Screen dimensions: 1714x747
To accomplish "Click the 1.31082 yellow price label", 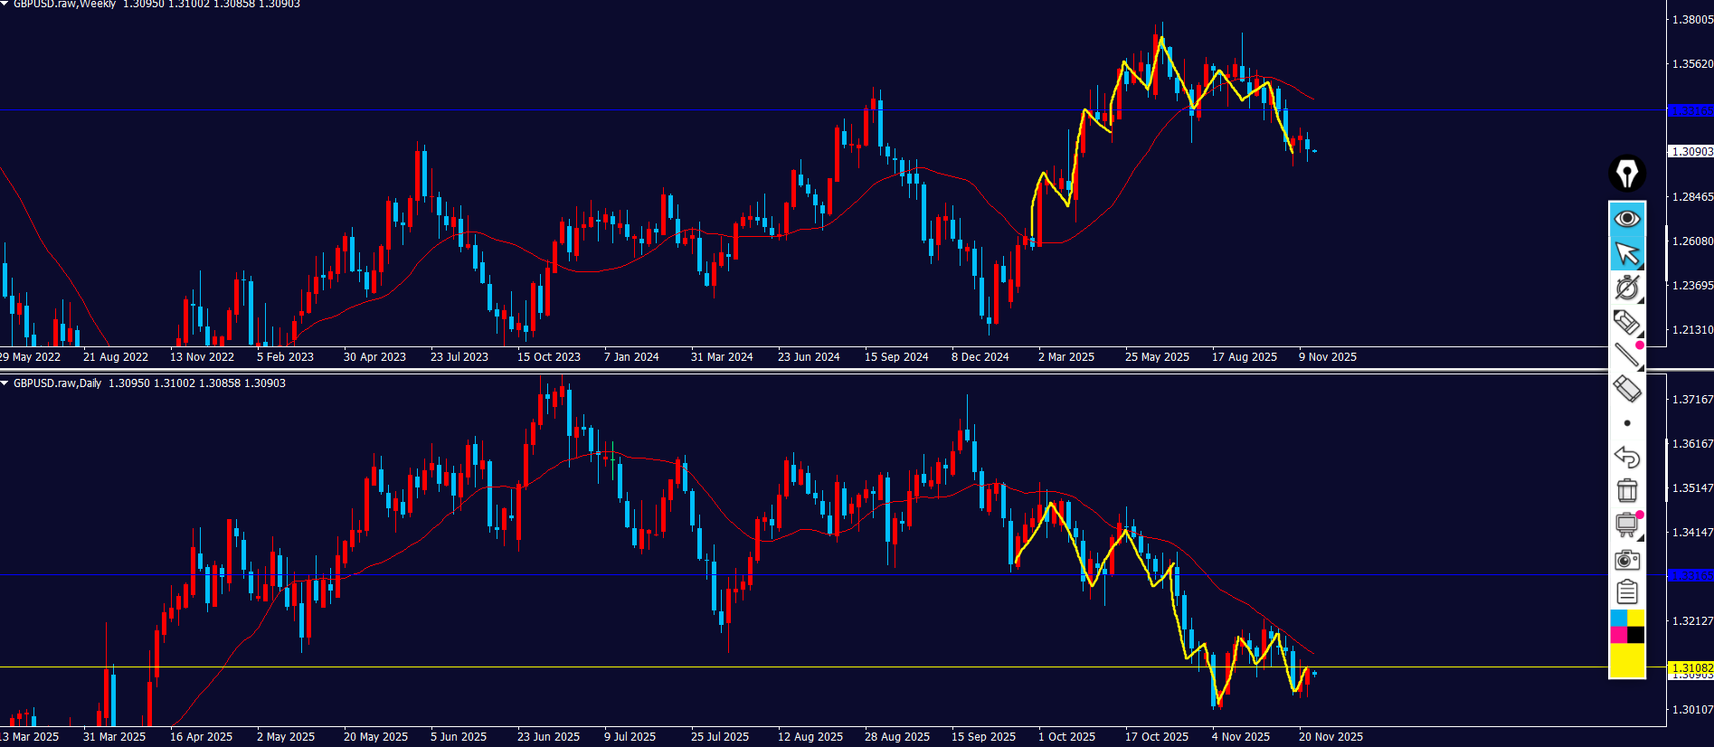I will (1690, 667).
